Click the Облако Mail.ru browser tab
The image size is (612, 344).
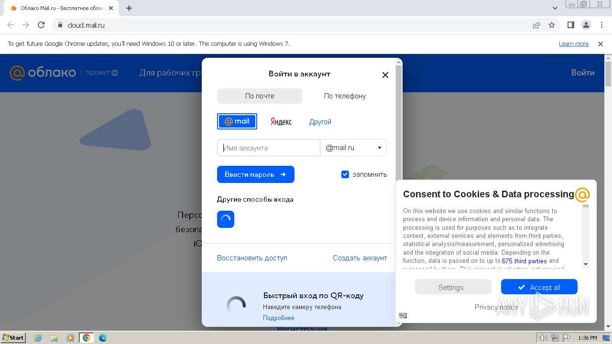62,8
